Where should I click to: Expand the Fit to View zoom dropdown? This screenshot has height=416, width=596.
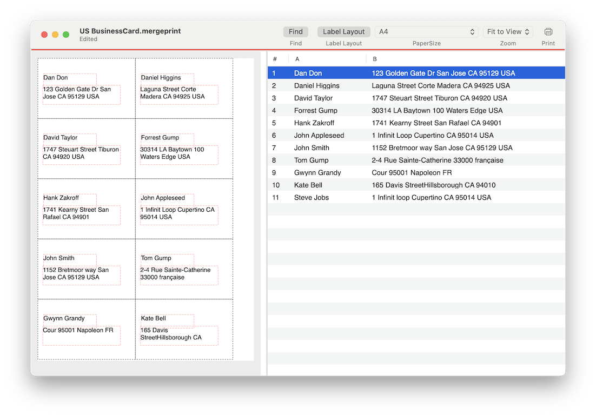click(508, 32)
